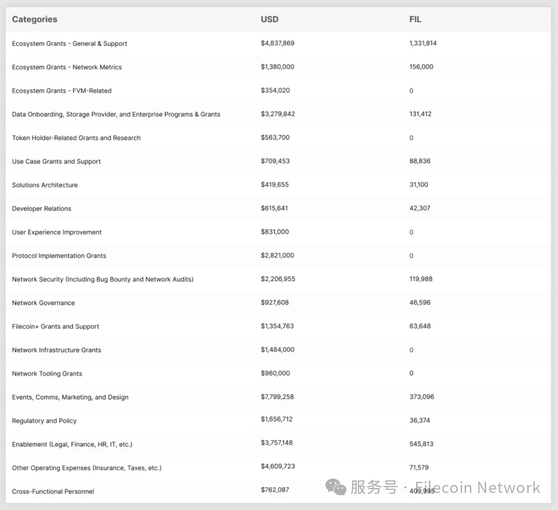Click the USD value $4,609,723
558x510 pixels.
click(x=278, y=466)
